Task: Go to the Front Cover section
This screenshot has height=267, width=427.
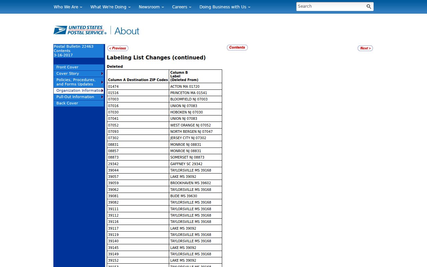Action: pyautogui.click(x=79, y=67)
